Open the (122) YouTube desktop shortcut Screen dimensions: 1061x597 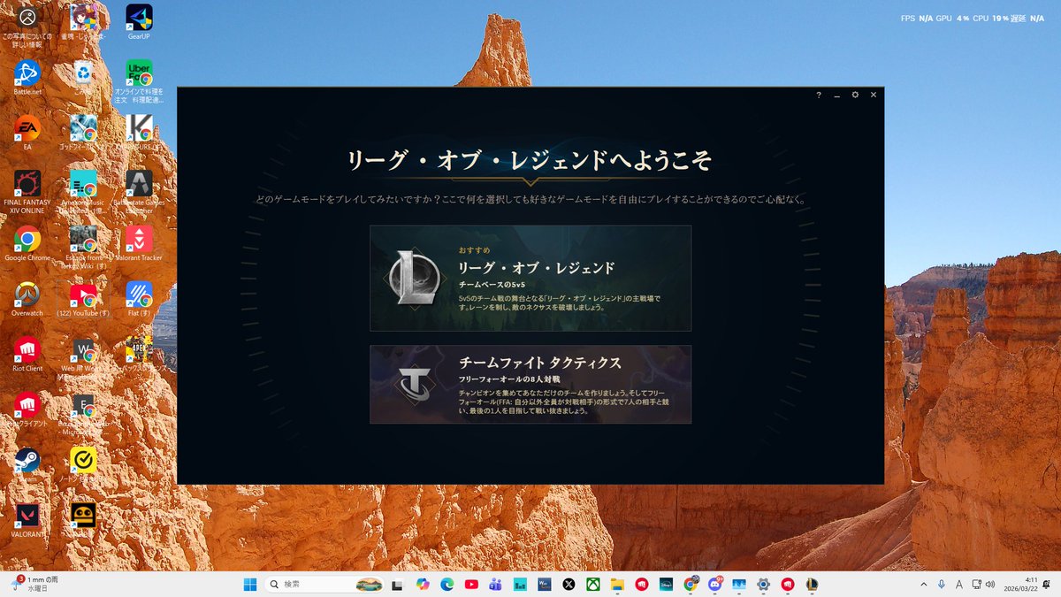(82, 300)
